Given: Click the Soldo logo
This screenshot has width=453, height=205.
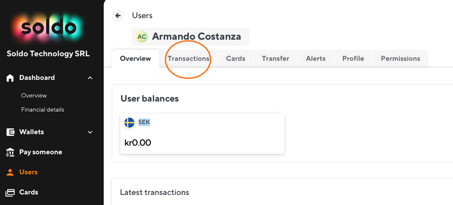Looking at the screenshot, I should (48, 27).
